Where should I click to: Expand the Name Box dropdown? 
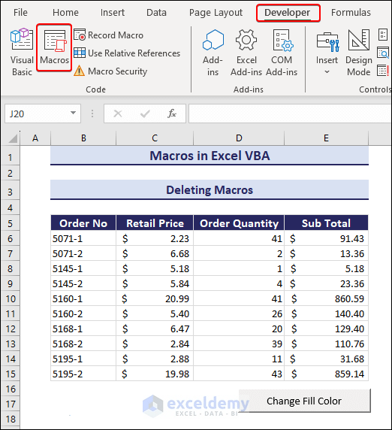(73, 113)
